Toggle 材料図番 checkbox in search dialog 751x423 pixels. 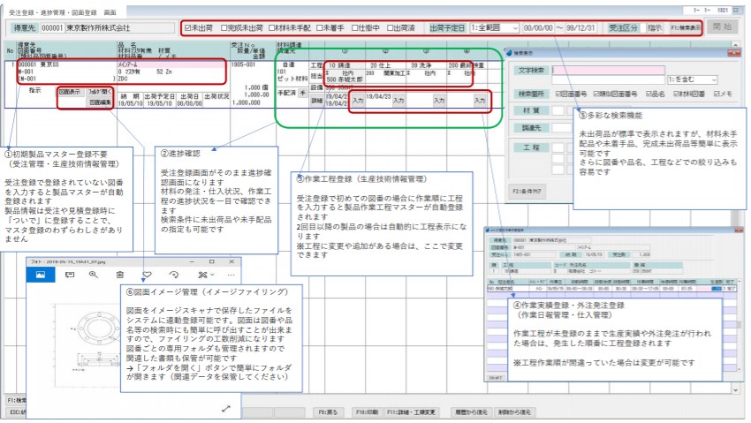(677, 94)
